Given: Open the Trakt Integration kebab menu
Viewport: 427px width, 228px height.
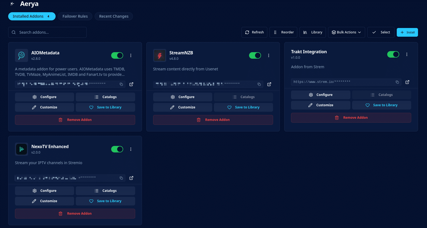Looking at the screenshot, I should [407, 54].
